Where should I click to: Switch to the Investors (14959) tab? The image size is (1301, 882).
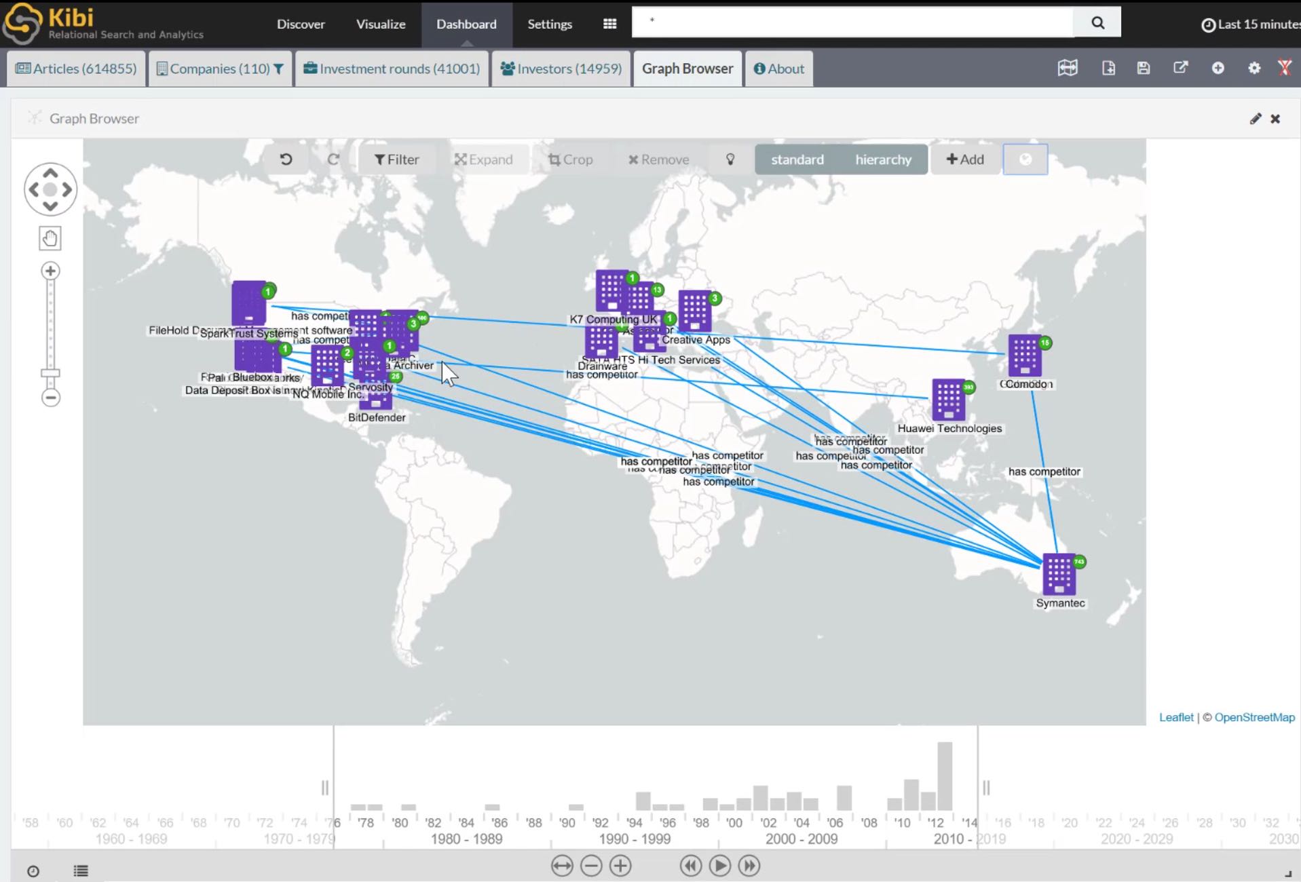tap(561, 69)
